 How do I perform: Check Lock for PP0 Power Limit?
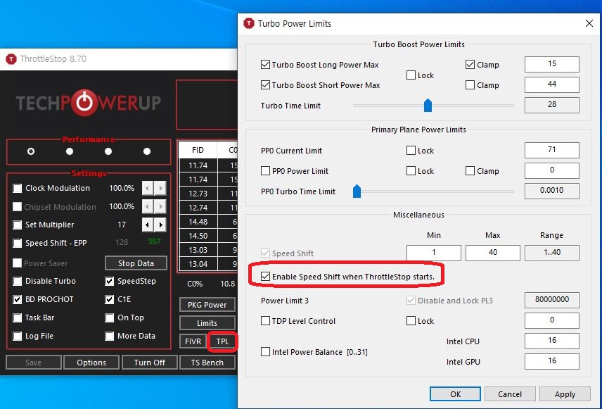[x=411, y=170]
